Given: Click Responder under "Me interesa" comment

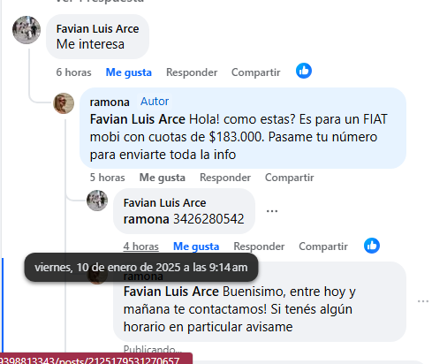Looking at the screenshot, I should pyautogui.click(x=192, y=72).
